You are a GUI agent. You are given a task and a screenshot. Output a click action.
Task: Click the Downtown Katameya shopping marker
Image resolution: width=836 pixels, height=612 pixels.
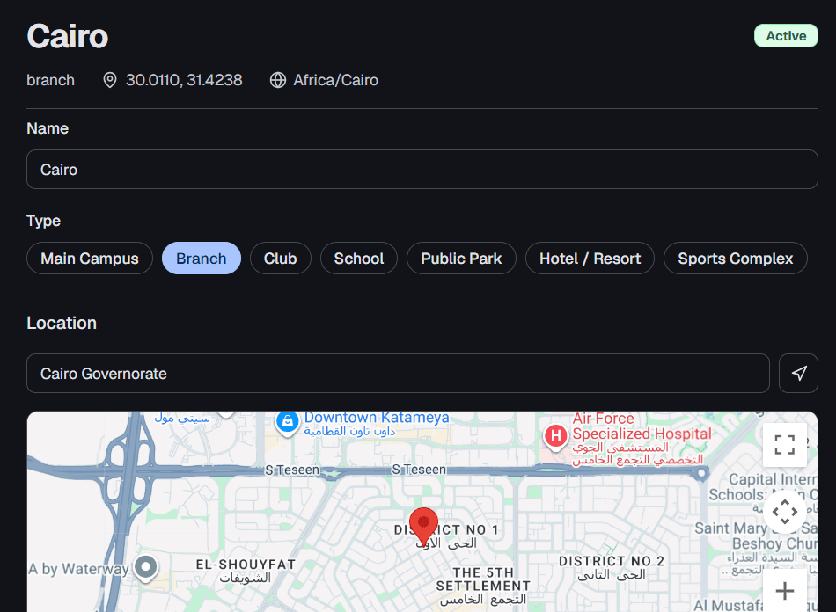(288, 423)
